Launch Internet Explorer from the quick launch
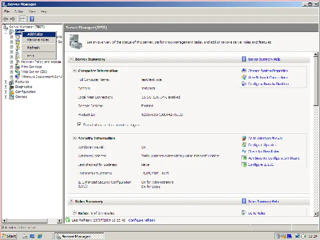 (x=39, y=236)
